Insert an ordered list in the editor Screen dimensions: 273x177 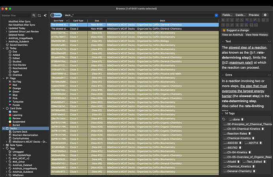coord(228,25)
